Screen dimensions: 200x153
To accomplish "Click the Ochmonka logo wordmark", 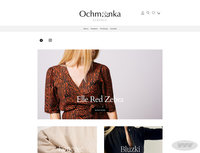I will click(100, 14).
